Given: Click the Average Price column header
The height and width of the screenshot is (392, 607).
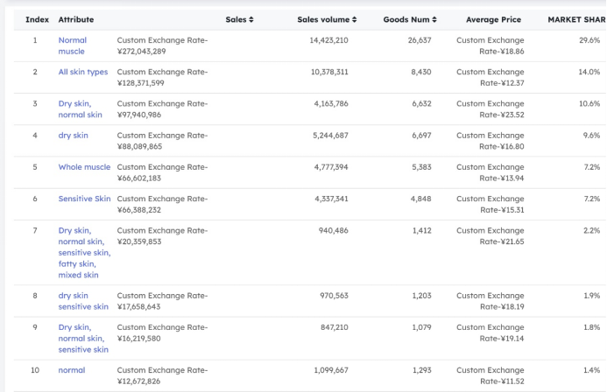Looking at the screenshot, I should [494, 19].
